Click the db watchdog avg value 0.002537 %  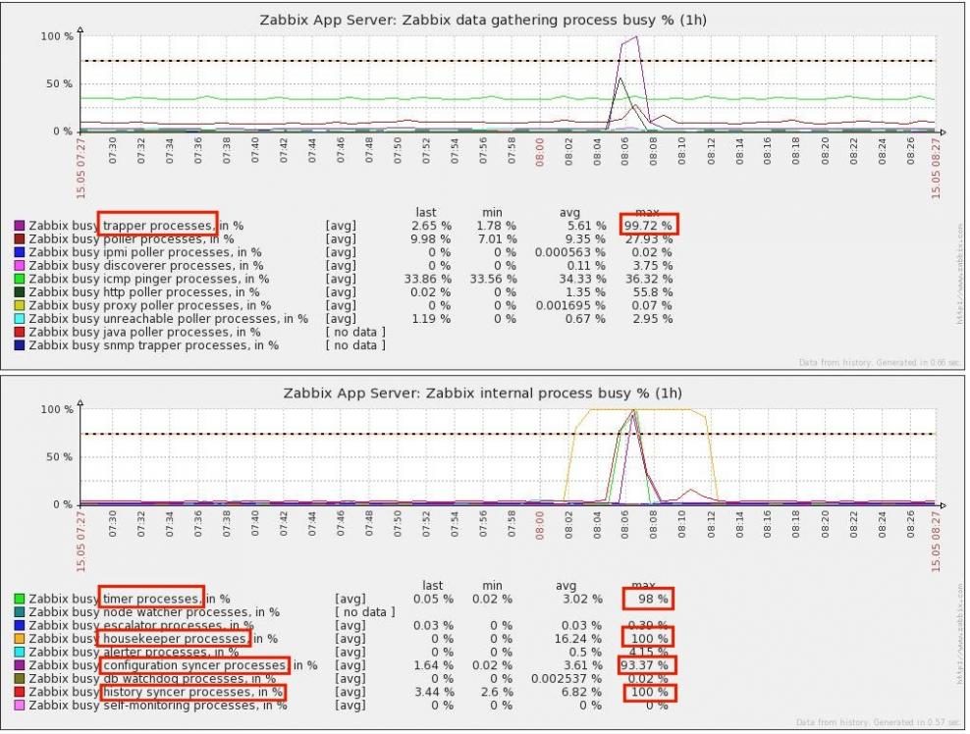566,679
